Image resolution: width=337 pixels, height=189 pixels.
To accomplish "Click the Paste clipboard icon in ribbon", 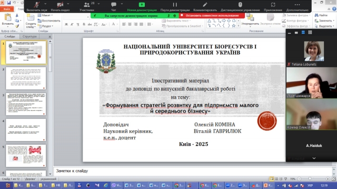I will pyautogui.click(x=8, y=17).
